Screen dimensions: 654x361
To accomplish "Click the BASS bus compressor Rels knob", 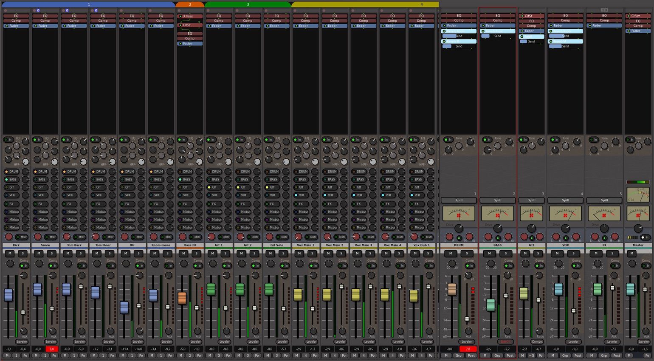I will point(507,331).
